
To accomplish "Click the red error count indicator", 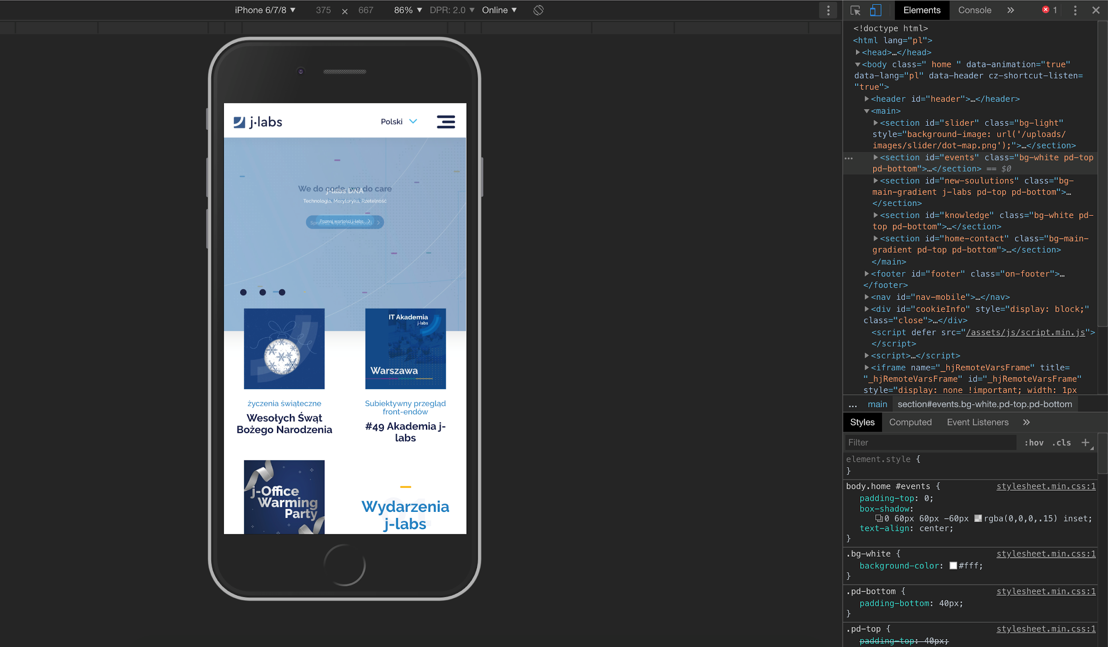I will 1049,10.
